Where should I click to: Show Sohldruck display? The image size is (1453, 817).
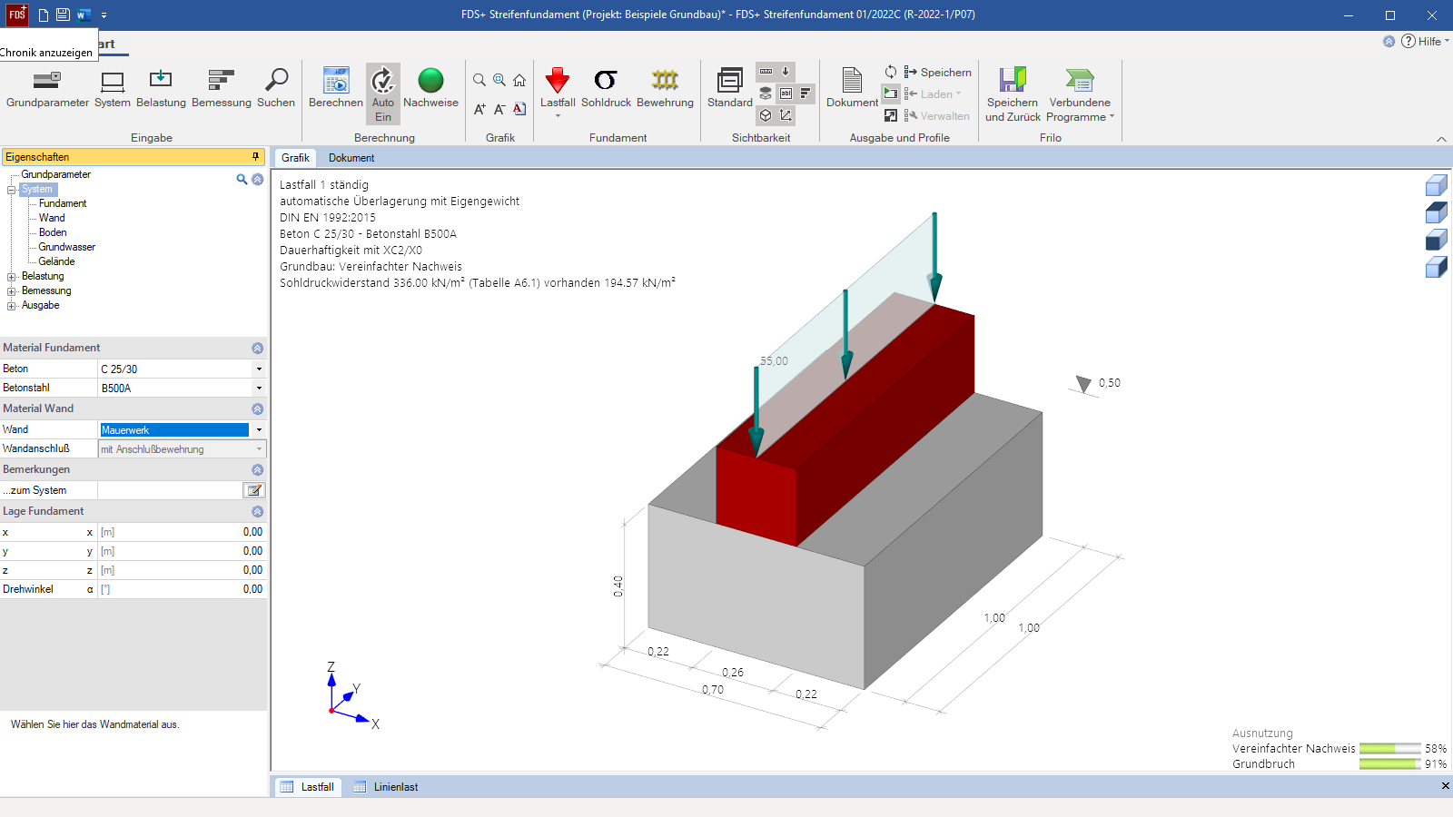(x=606, y=89)
